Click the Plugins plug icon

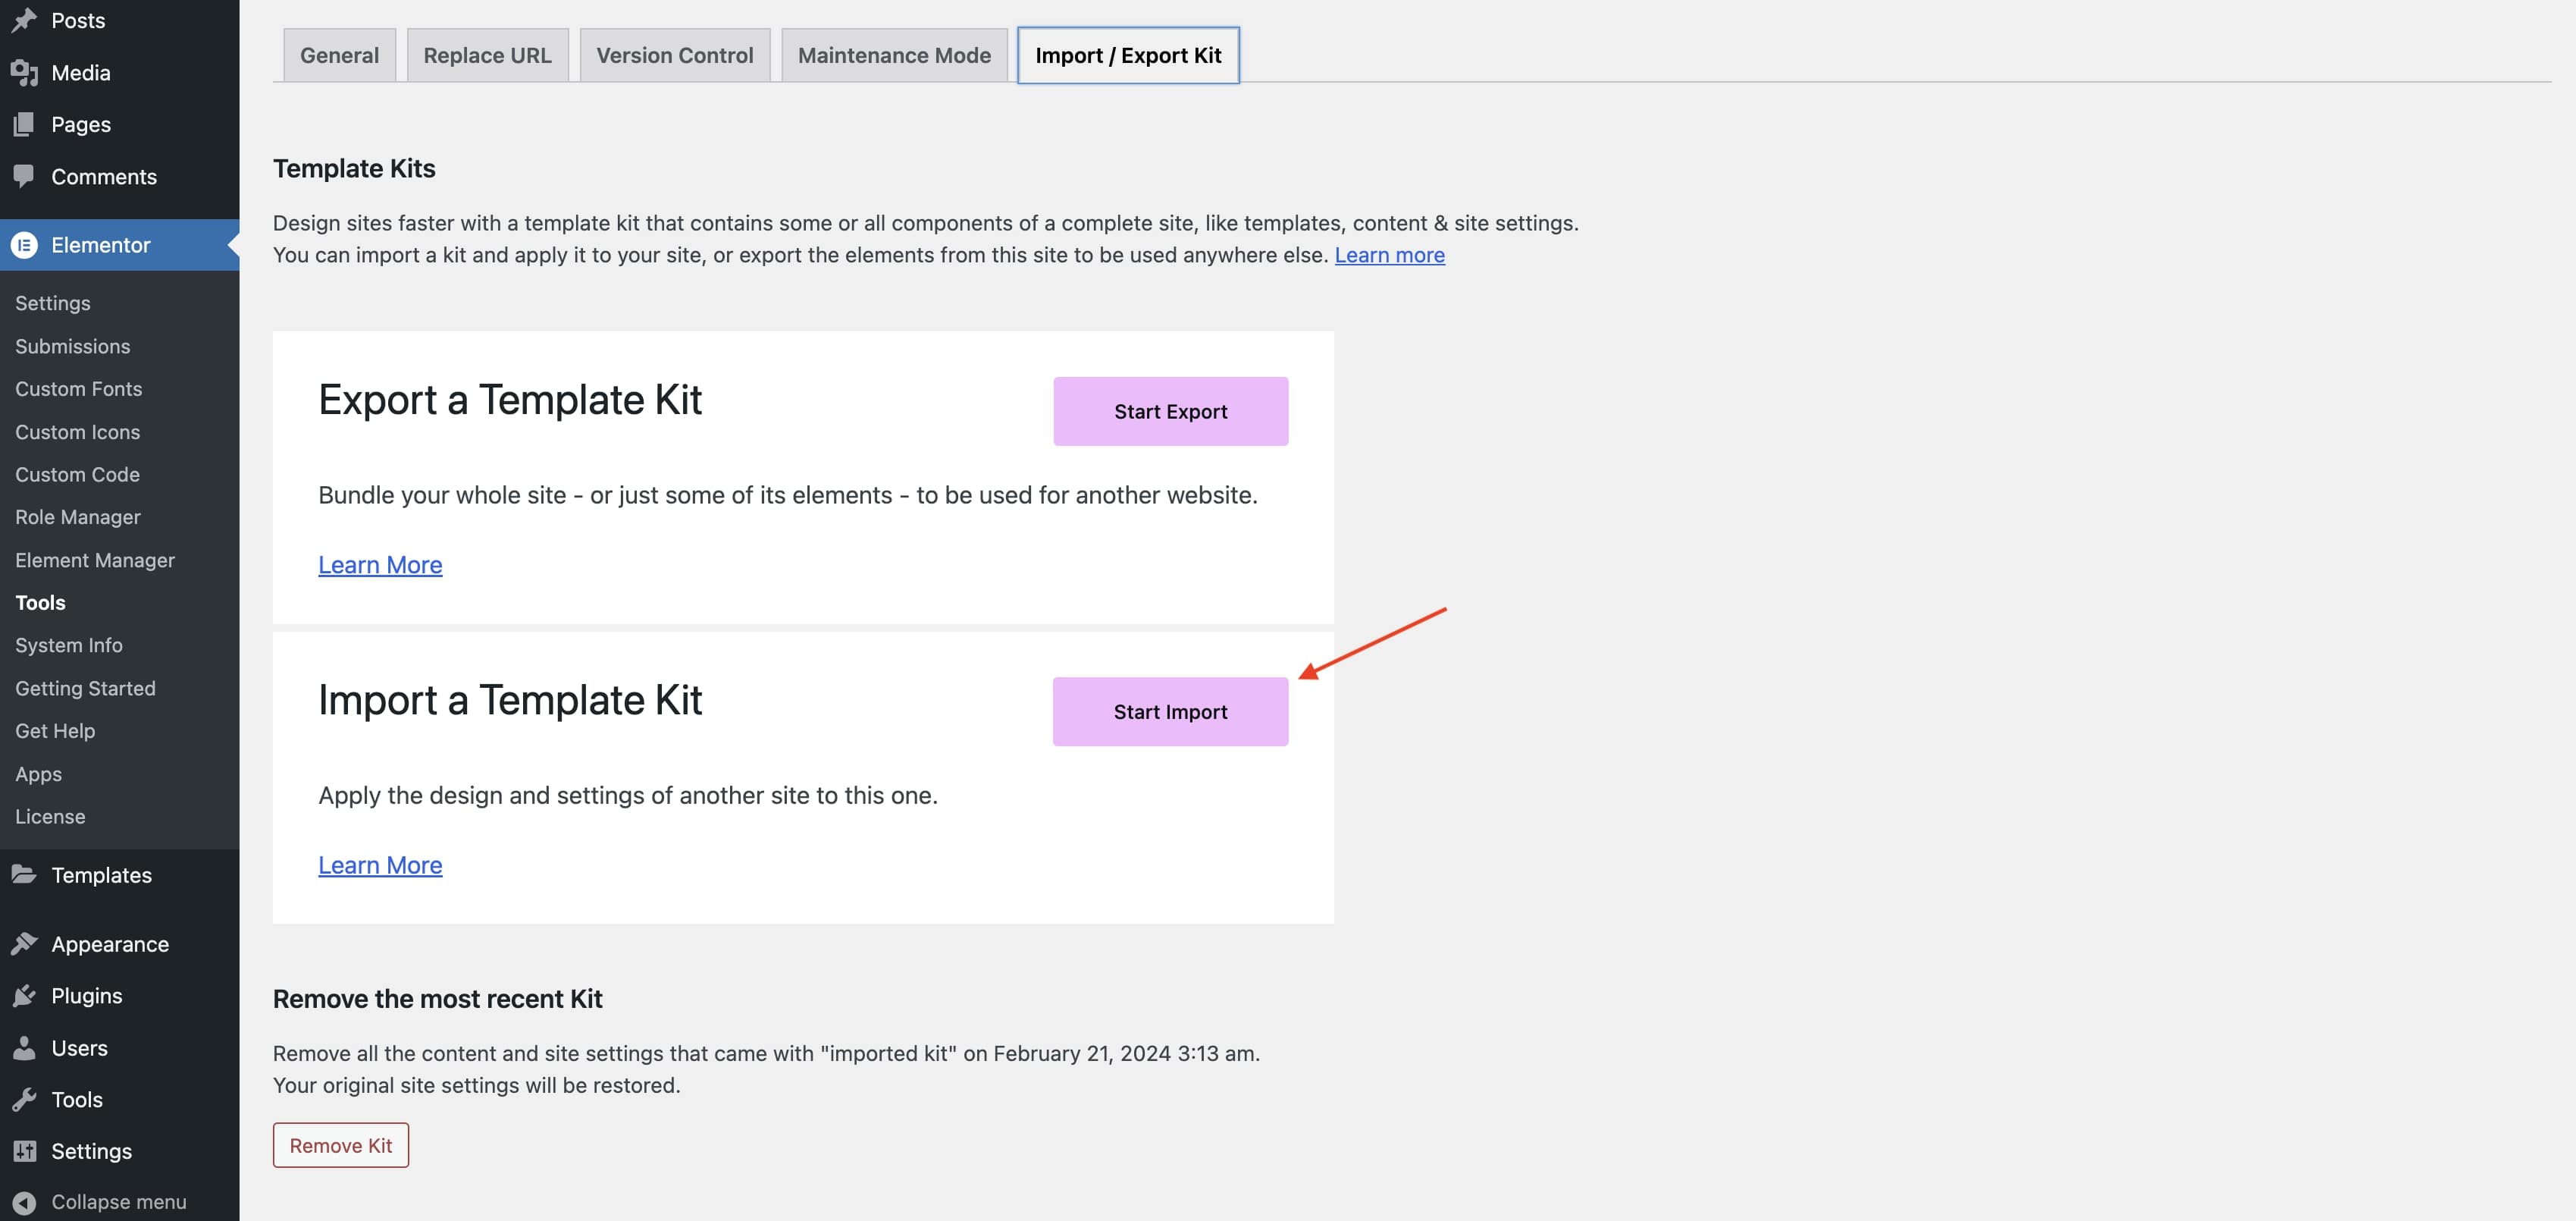point(24,996)
